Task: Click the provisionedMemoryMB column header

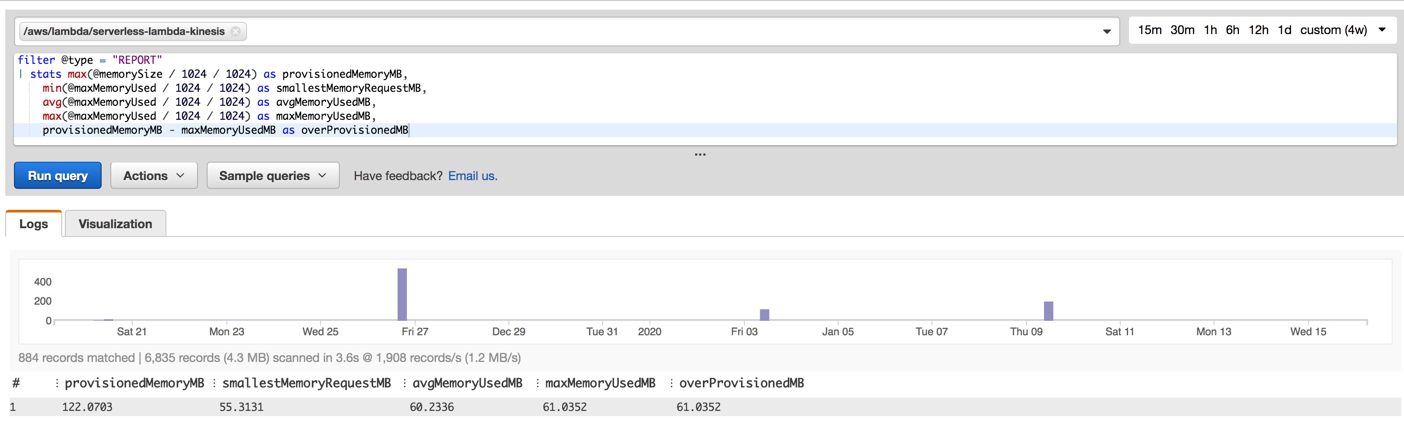Action: point(134,383)
